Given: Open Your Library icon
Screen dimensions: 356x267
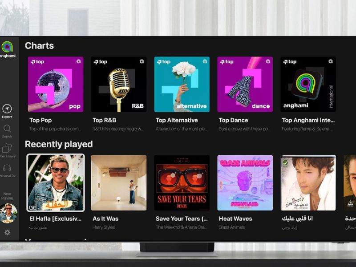Looking at the screenshot, I should [x=7, y=148].
